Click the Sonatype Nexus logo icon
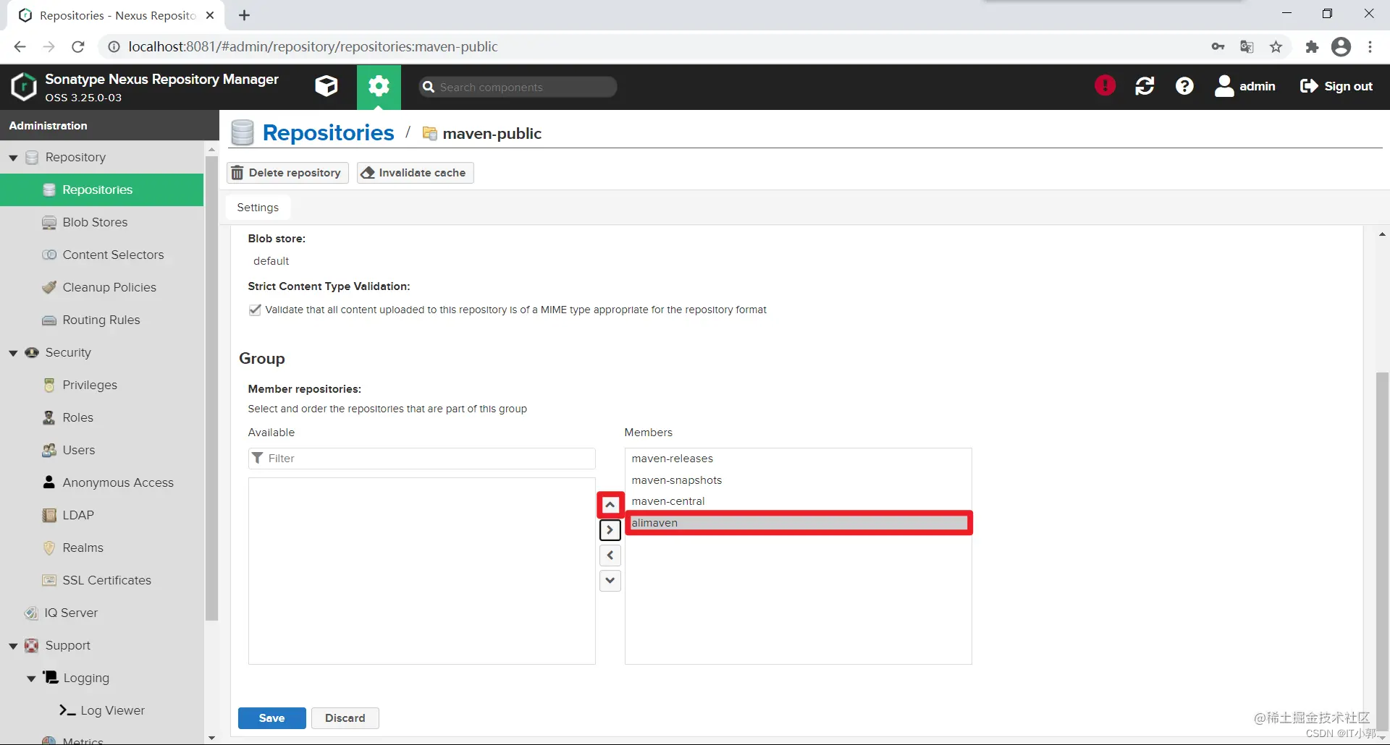1390x745 pixels. click(23, 87)
